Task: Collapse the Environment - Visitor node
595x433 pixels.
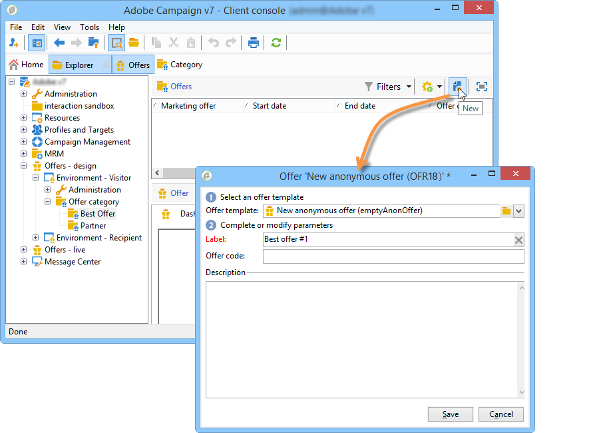Action: (36, 177)
